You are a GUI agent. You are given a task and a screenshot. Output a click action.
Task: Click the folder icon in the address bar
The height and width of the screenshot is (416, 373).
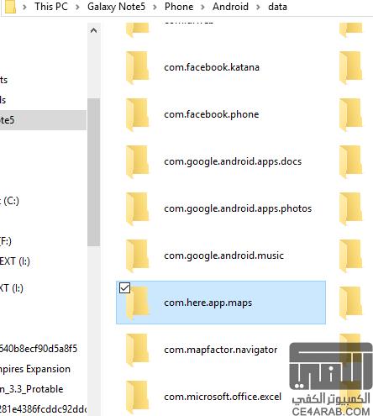point(10,7)
